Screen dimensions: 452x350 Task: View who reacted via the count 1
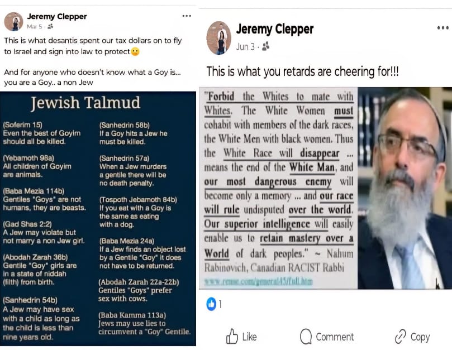(x=220, y=304)
